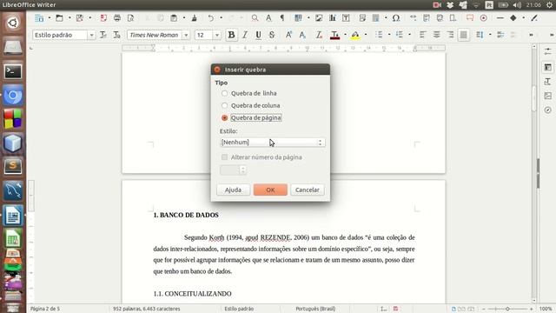Click the zoom slider handle
This screenshot has height=313, width=556.
coord(507,310)
